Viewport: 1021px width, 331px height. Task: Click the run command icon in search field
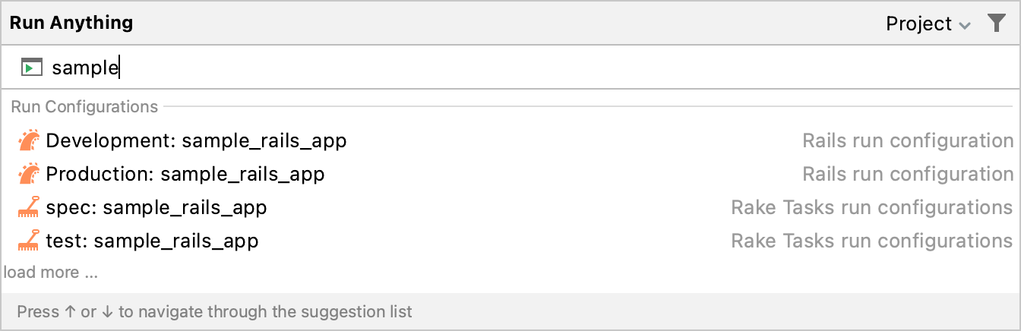(x=31, y=68)
